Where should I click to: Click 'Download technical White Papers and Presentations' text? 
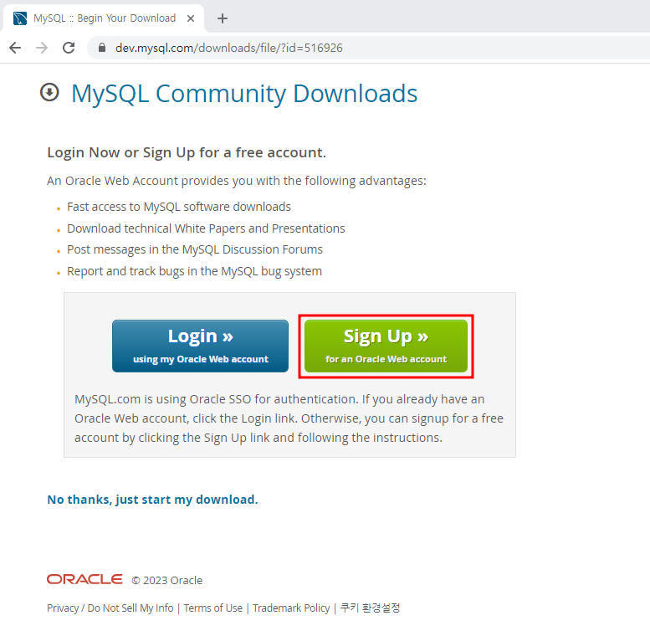206,228
